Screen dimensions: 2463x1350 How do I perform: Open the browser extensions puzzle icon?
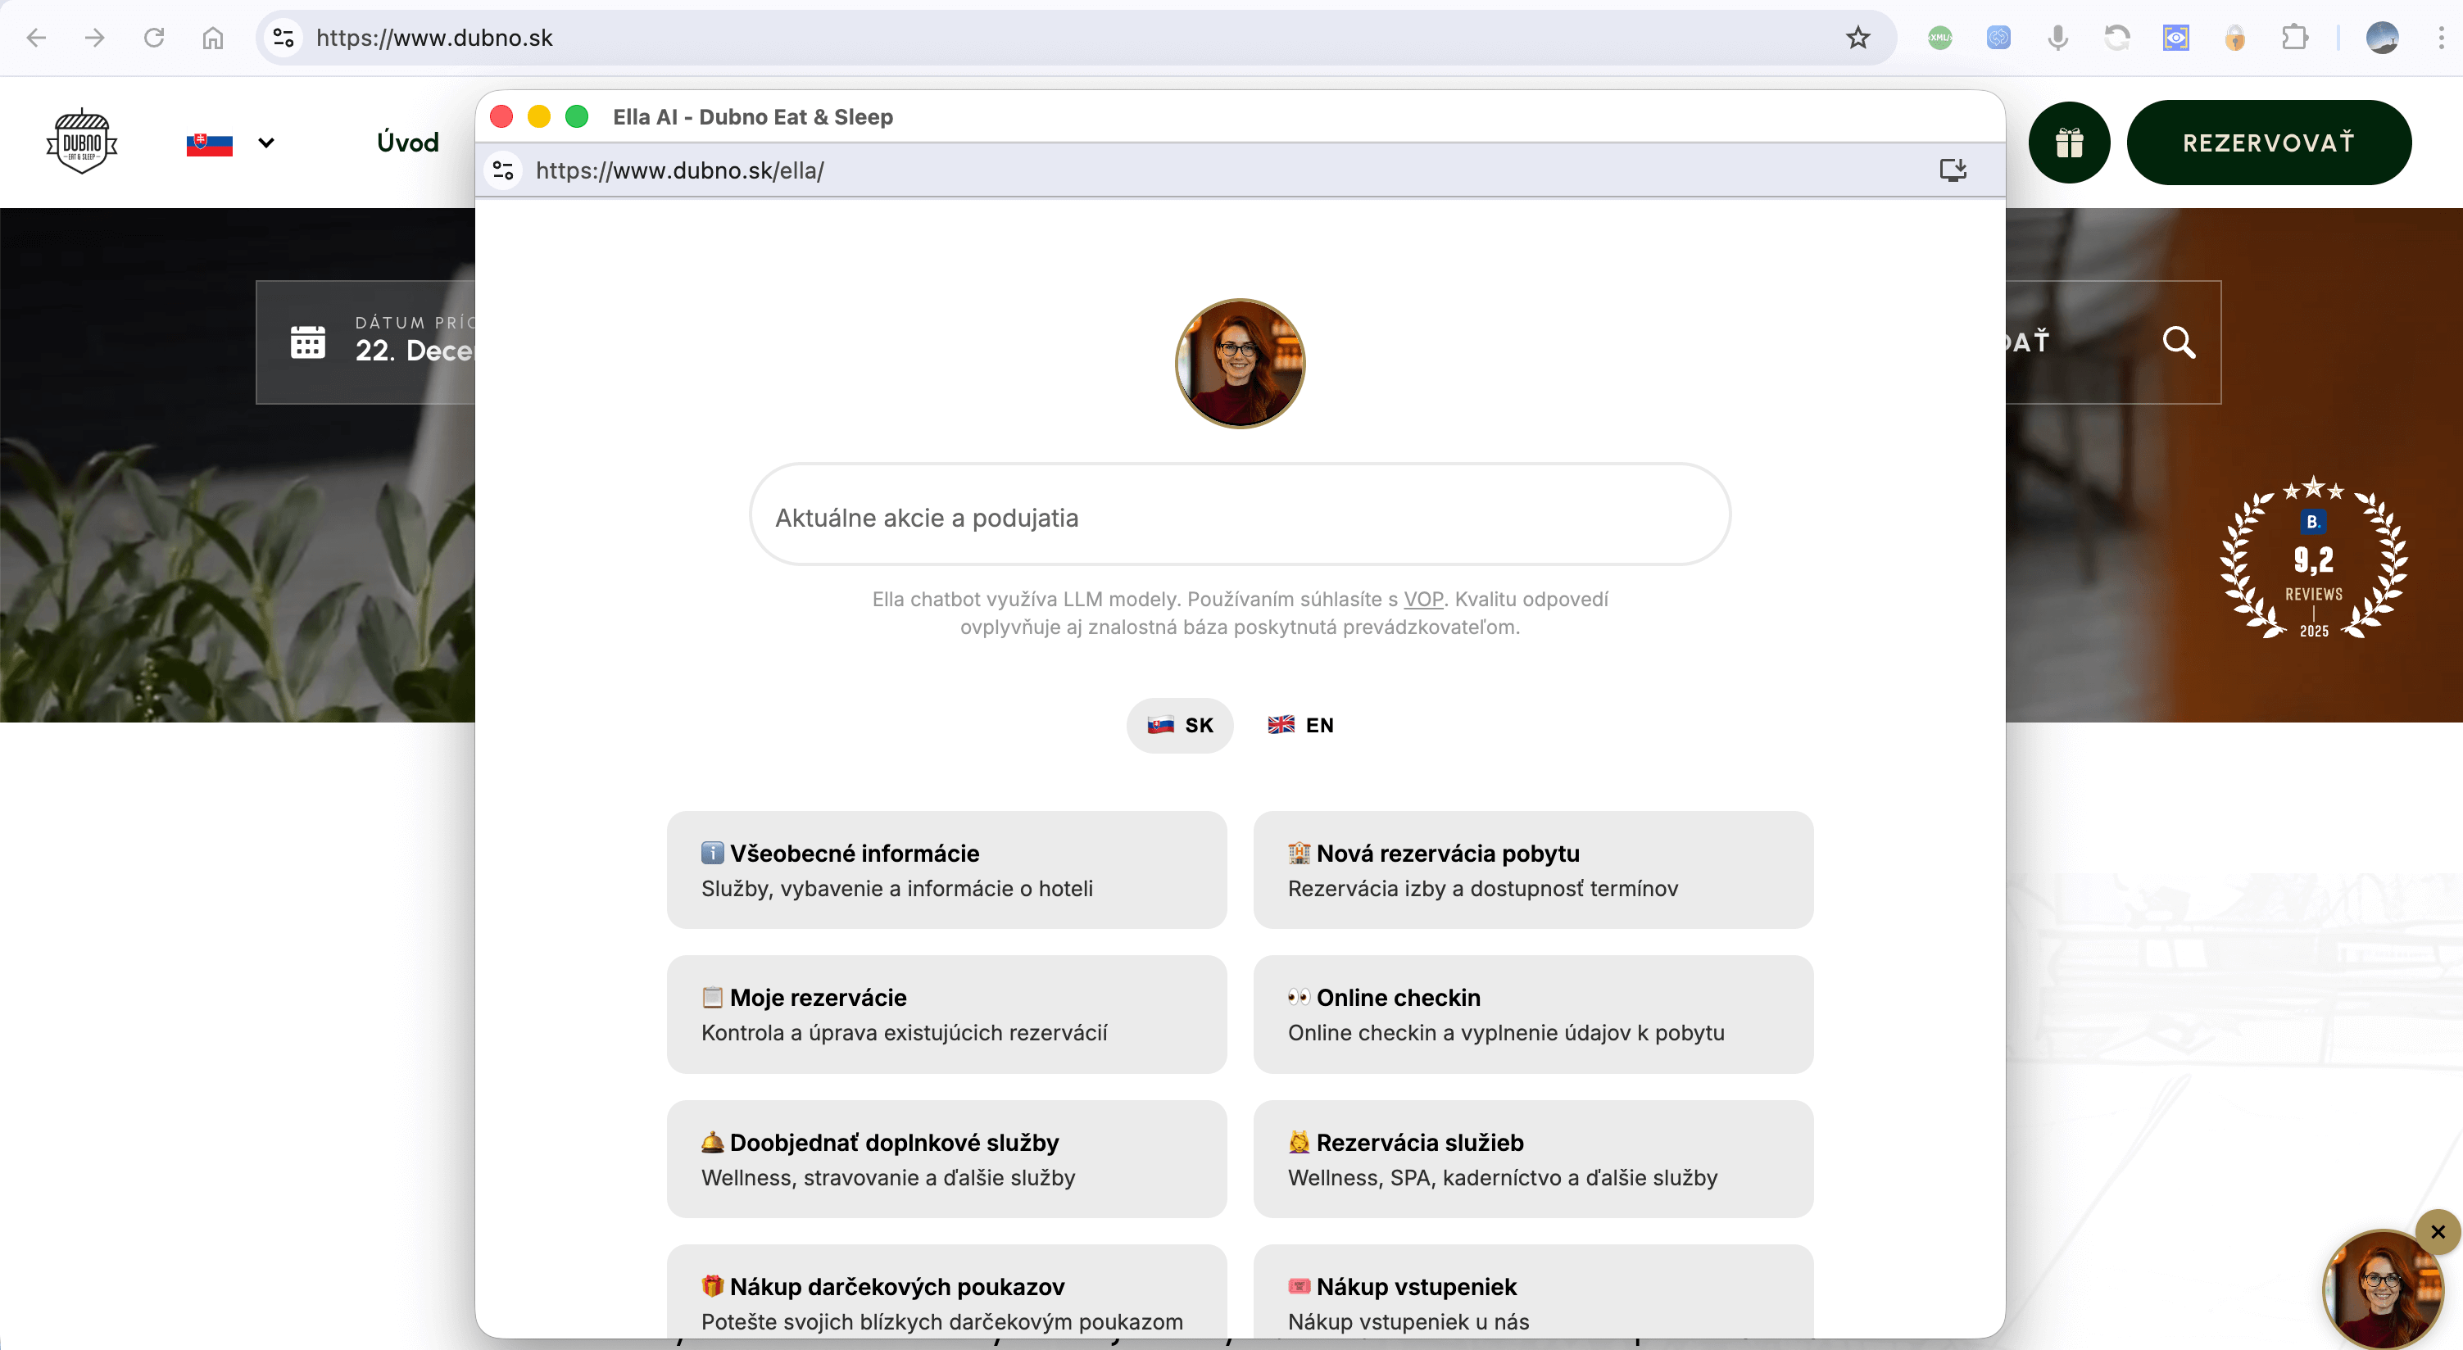(x=2295, y=39)
